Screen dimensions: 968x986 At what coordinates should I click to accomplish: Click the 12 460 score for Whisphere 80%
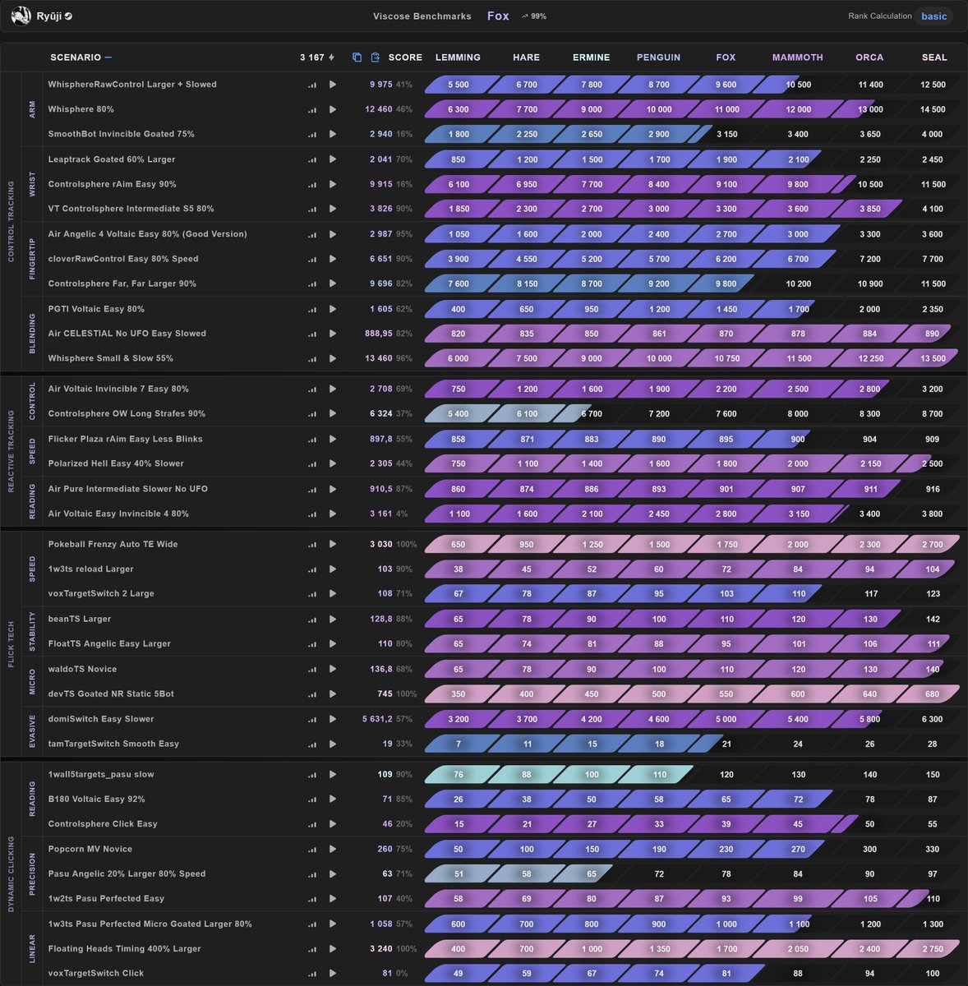click(379, 109)
